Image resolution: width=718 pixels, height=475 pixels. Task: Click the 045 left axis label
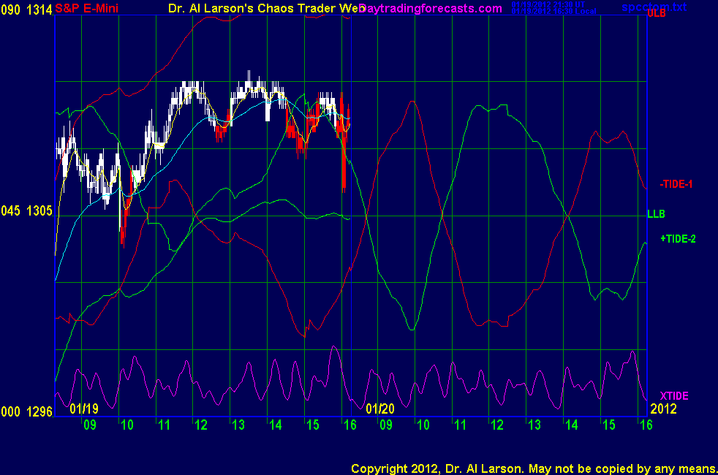[x=11, y=210]
